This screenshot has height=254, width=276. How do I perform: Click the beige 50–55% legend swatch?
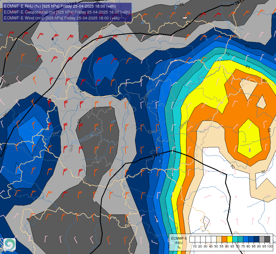point(219,239)
